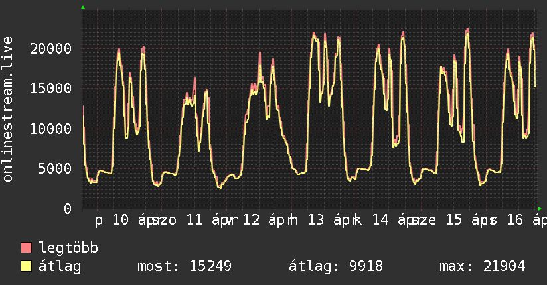Click the átlag: 9918 average statistic
Viewport: 547px width, 285px height.
tap(336, 266)
